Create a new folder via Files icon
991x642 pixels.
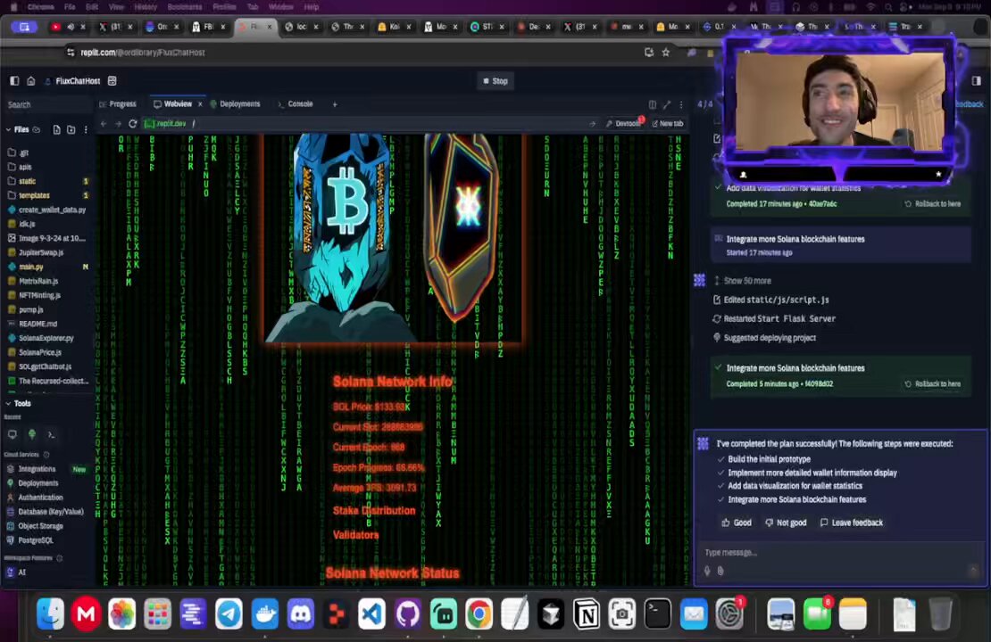(71, 129)
